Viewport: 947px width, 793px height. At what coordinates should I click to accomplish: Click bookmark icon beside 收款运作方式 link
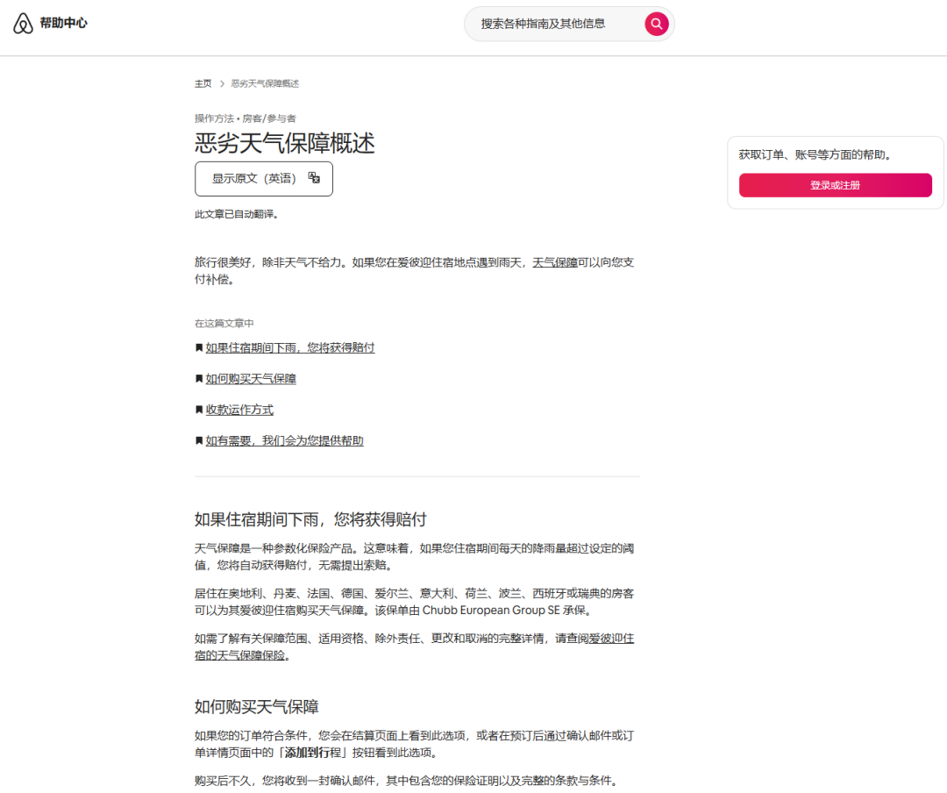click(x=199, y=410)
